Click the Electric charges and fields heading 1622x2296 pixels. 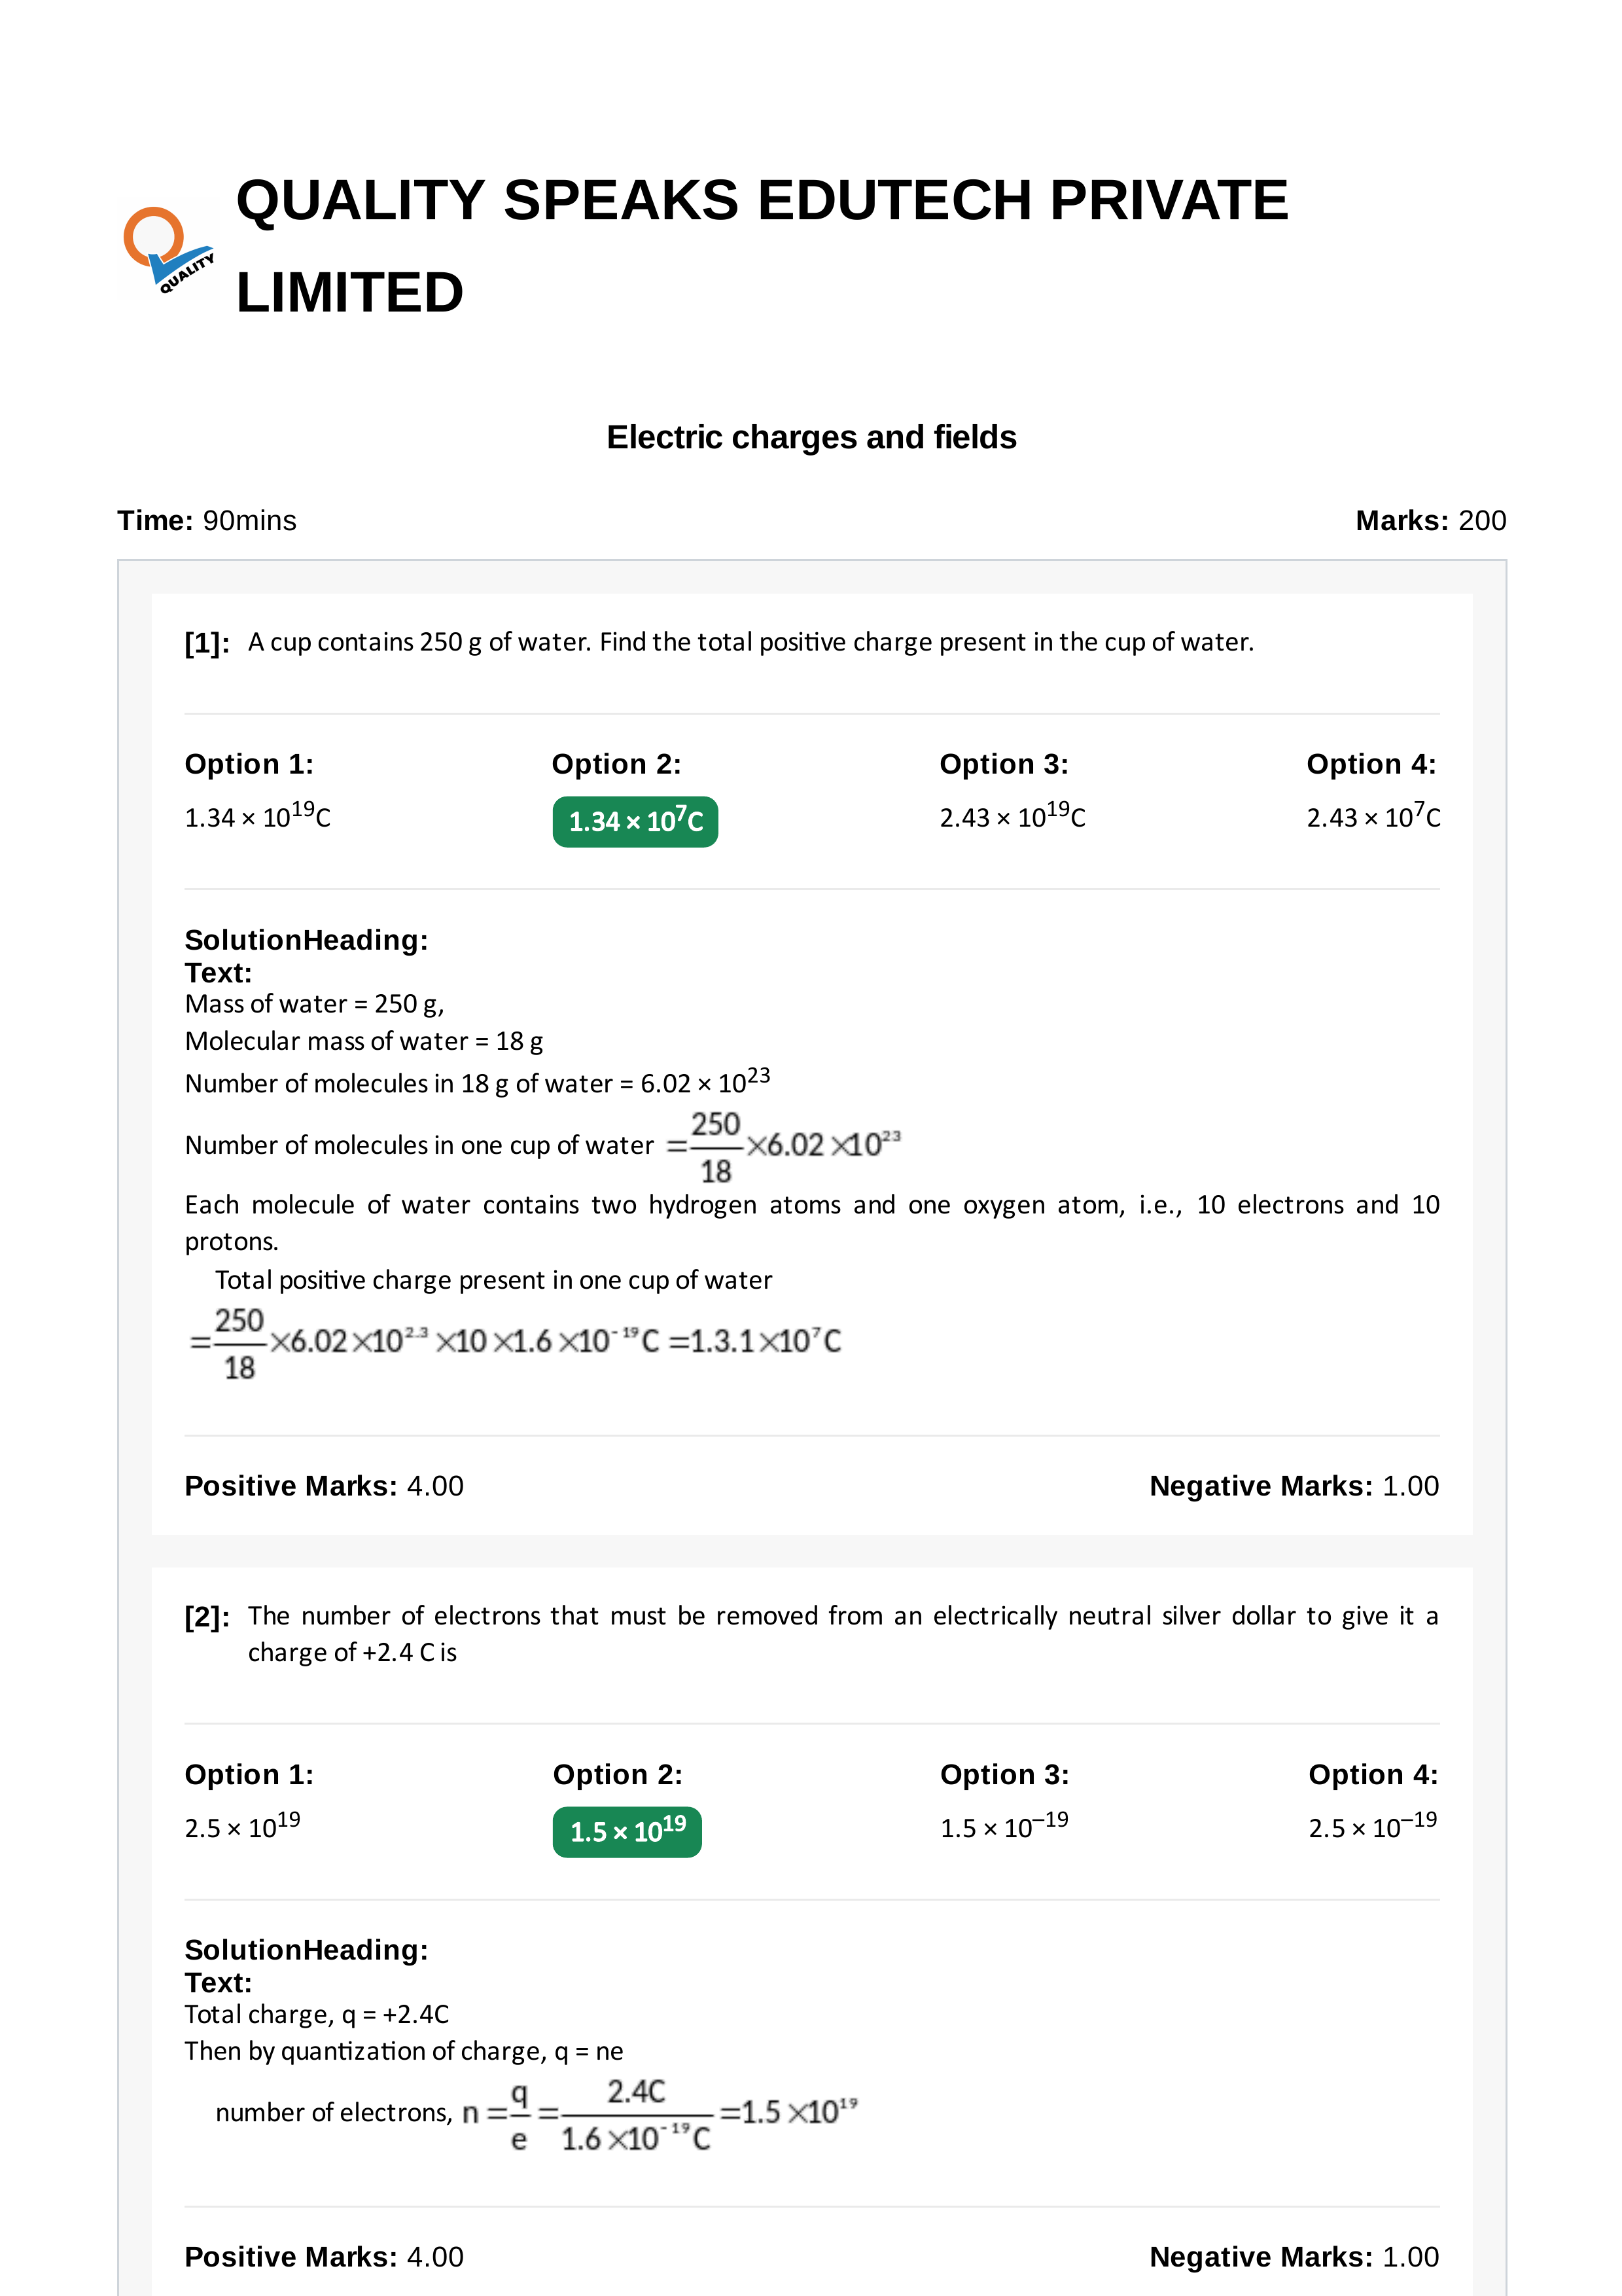click(x=811, y=437)
